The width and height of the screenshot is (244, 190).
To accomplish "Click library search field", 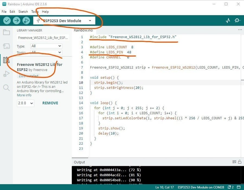I will [43, 38].
